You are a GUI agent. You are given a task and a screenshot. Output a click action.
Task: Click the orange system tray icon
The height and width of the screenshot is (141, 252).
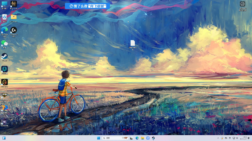222,138
